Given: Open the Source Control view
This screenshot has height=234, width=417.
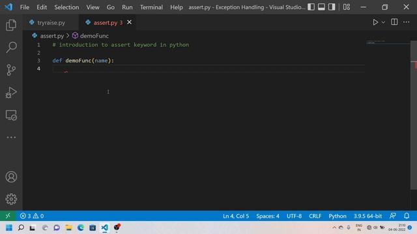Looking at the screenshot, I should coord(11,70).
